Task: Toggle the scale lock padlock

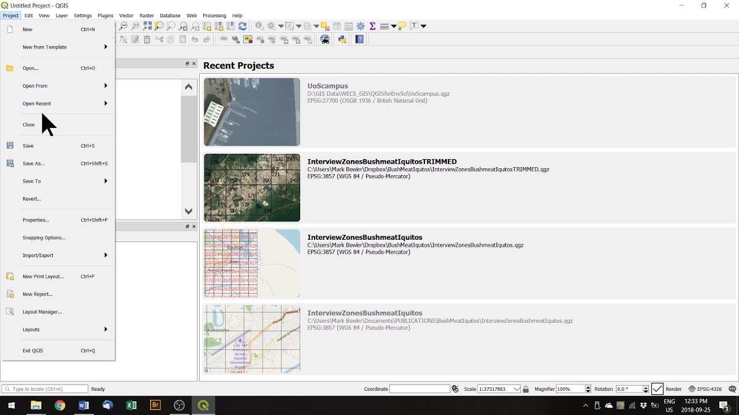Action: click(525, 389)
